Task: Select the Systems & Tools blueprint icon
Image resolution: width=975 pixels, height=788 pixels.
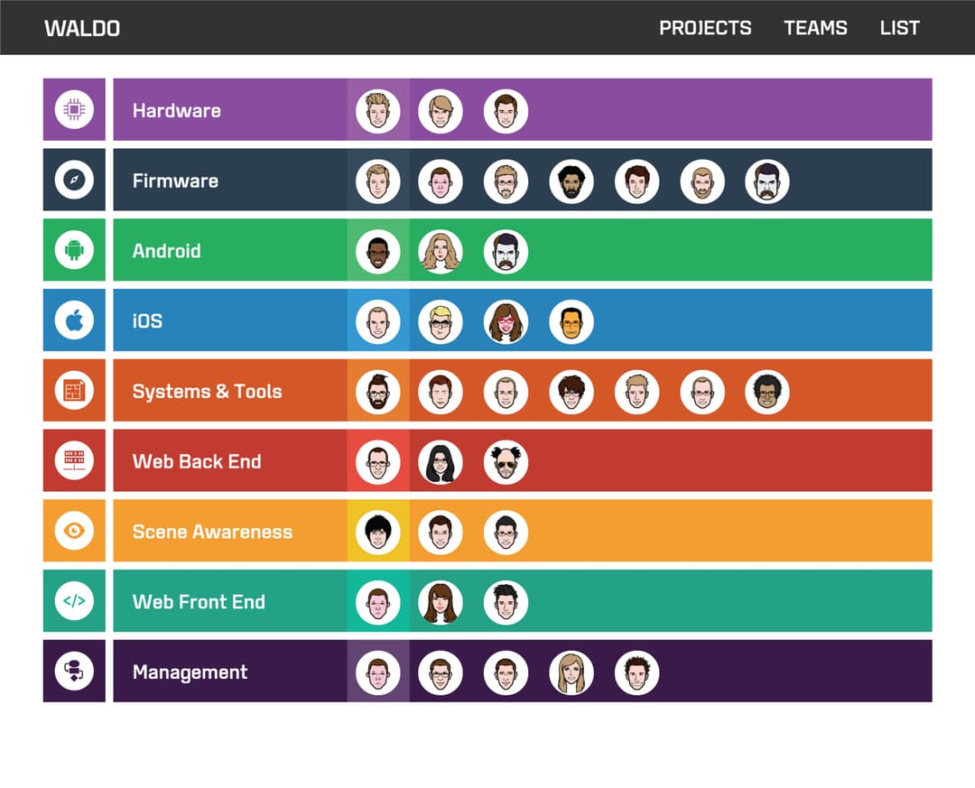Action: [74, 391]
